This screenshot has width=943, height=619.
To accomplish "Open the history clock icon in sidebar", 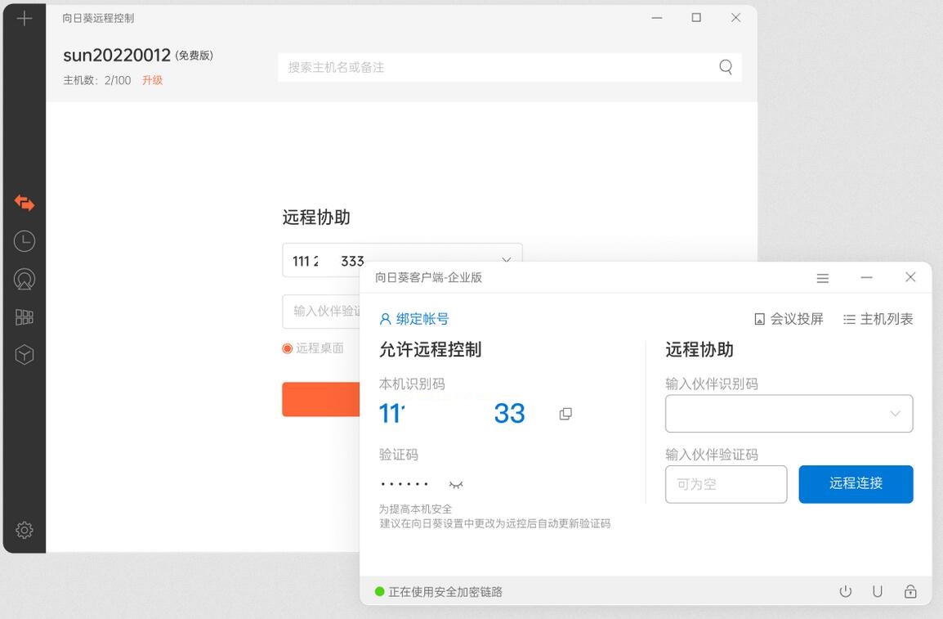I will pos(24,241).
